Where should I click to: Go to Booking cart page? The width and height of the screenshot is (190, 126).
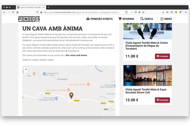(x=126, y=19)
